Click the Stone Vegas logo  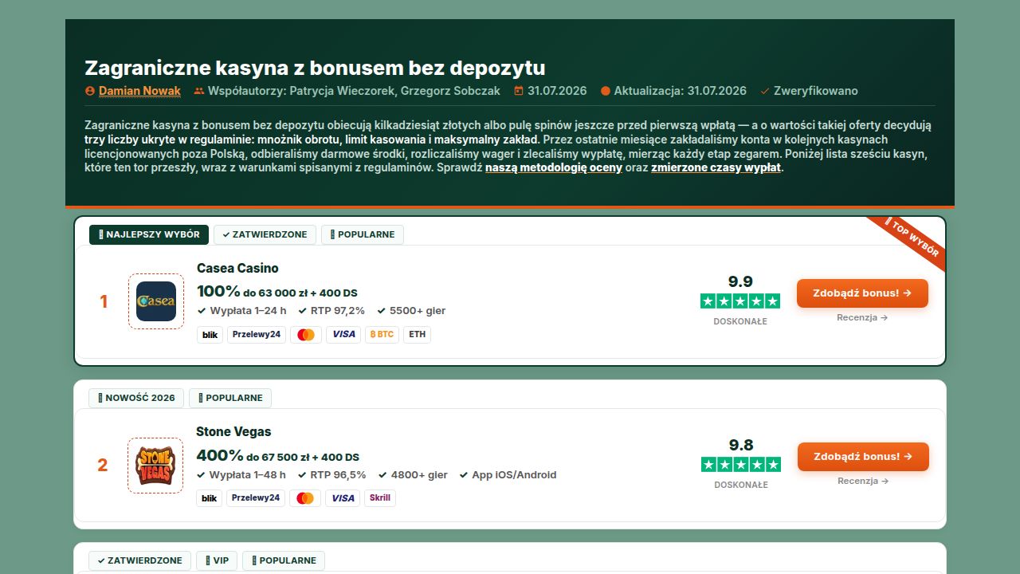click(155, 465)
